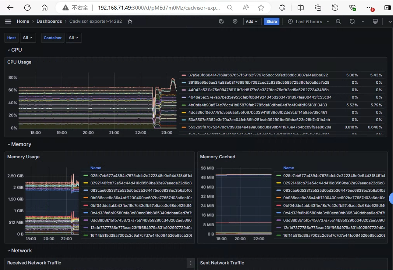The image size is (393, 270).
Task: Open Grafana hamburger menu
Action: point(8,22)
